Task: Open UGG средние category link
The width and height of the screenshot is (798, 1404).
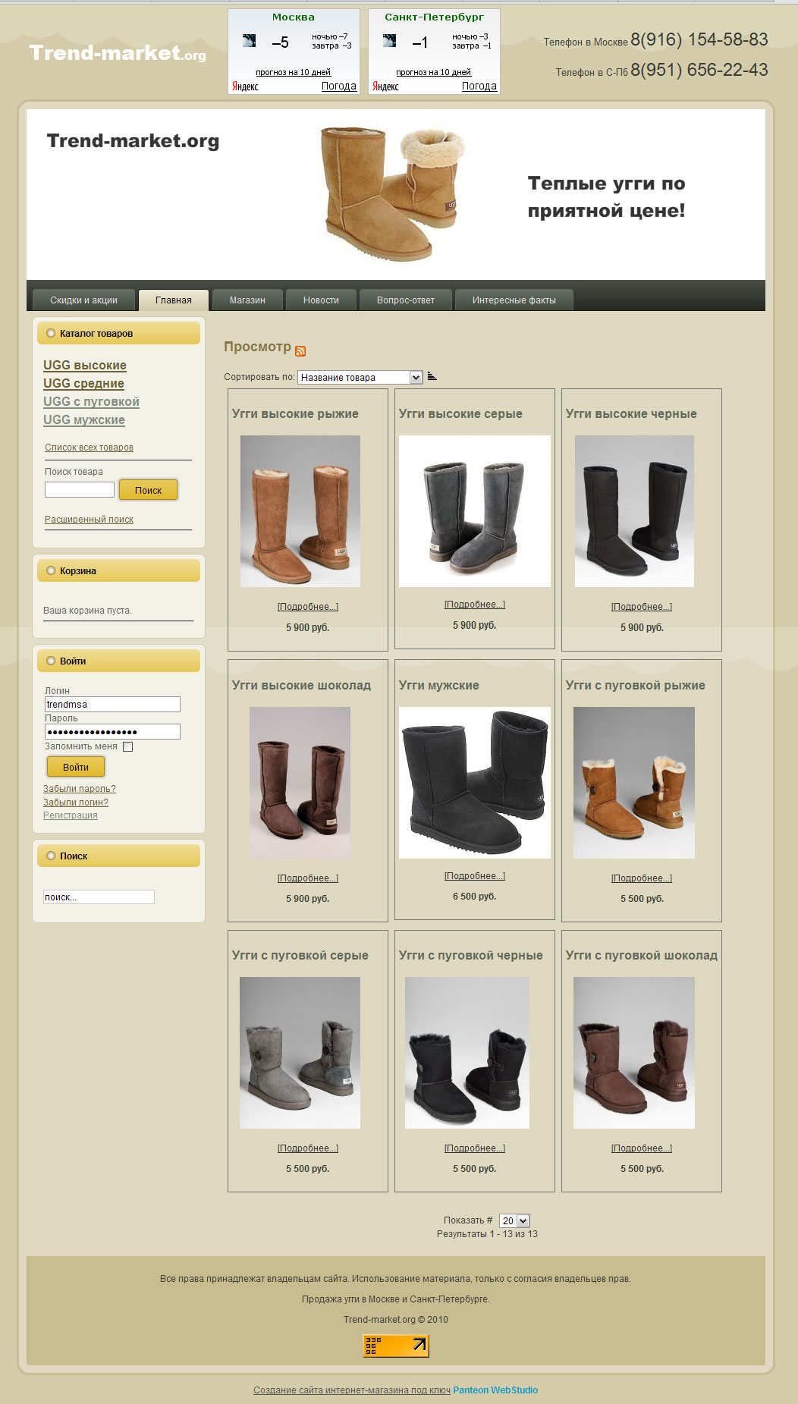Action: (x=83, y=383)
